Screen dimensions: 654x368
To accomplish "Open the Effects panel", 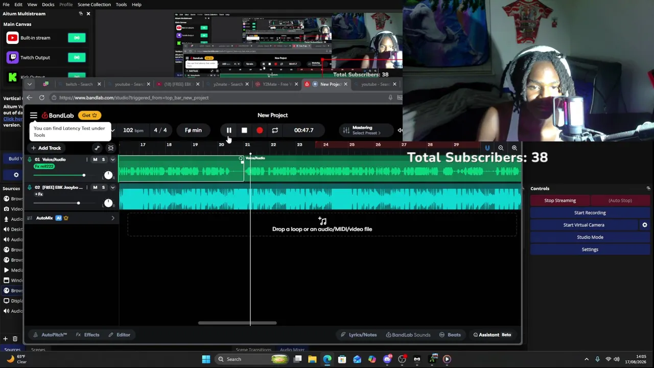I will tap(88, 335).
